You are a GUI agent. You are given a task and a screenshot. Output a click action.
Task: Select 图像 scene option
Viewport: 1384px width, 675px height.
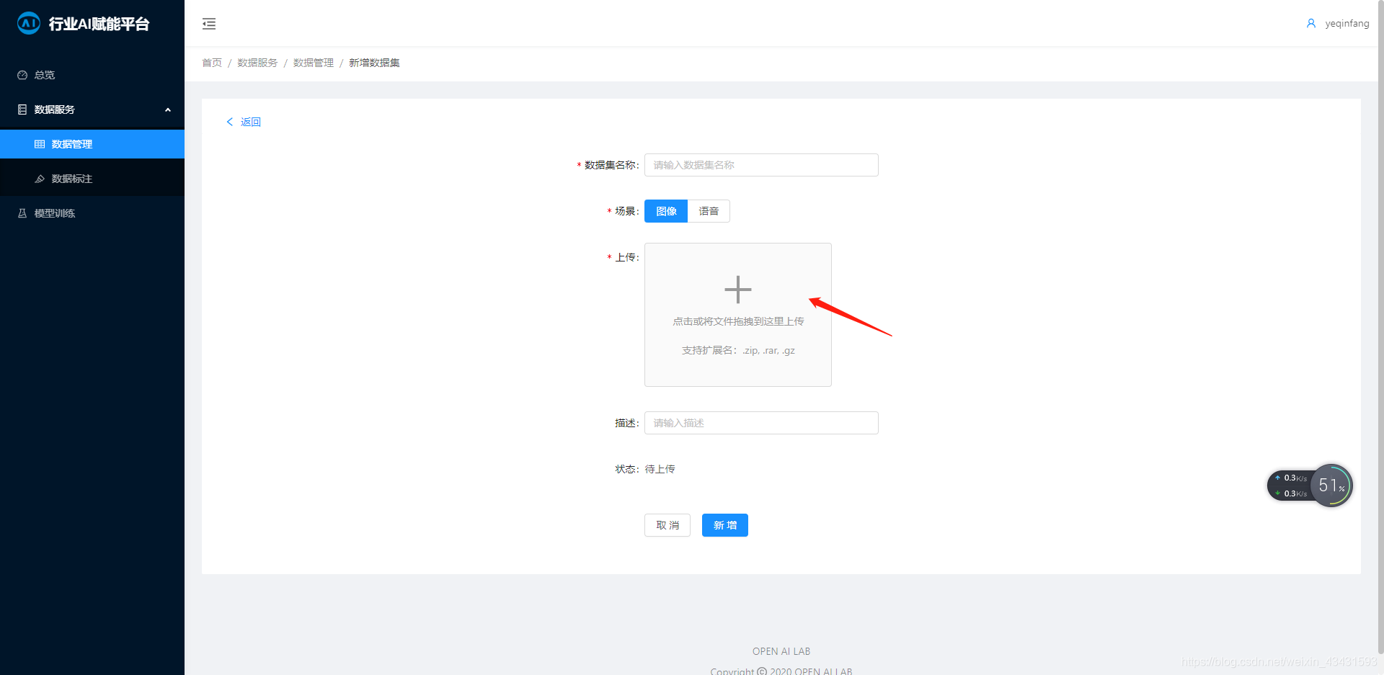point(666,211)
